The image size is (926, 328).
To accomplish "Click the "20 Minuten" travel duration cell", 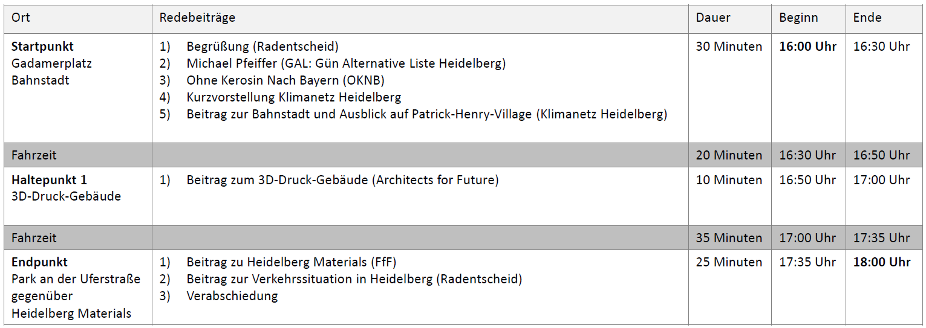I will [729, 155].
